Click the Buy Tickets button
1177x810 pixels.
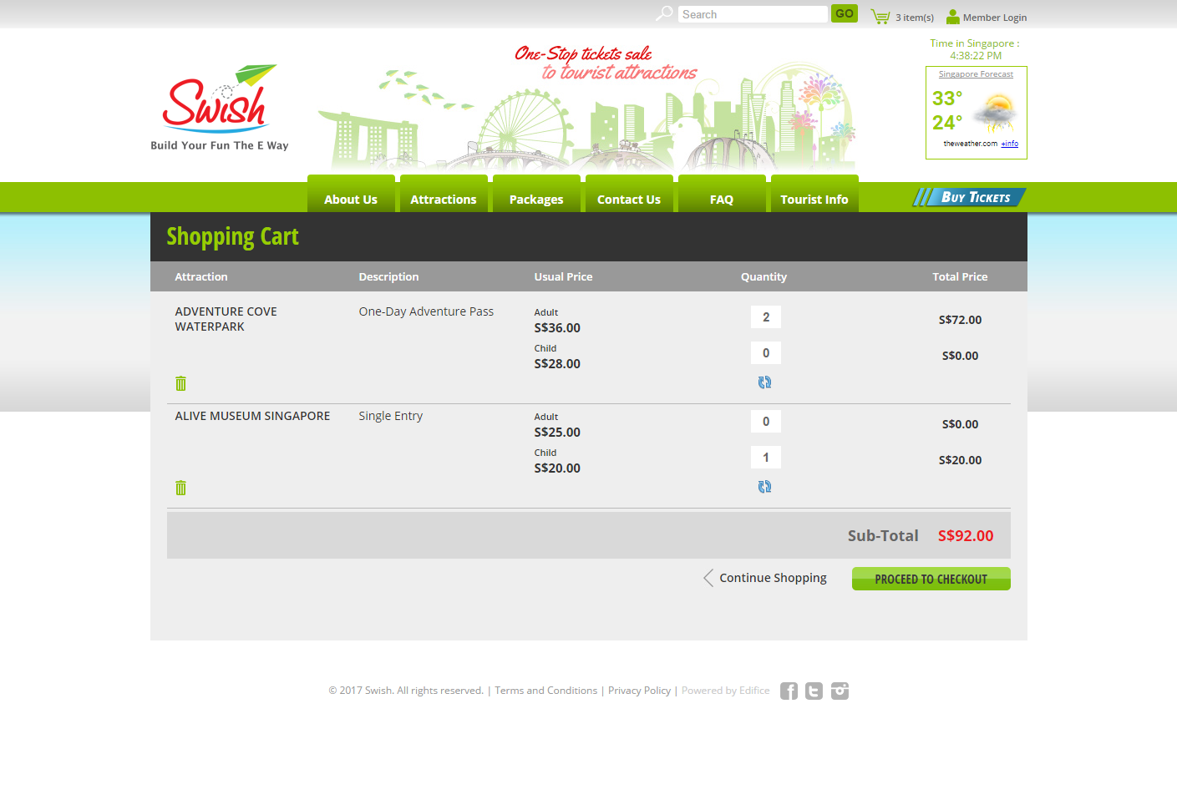(969, 197)
